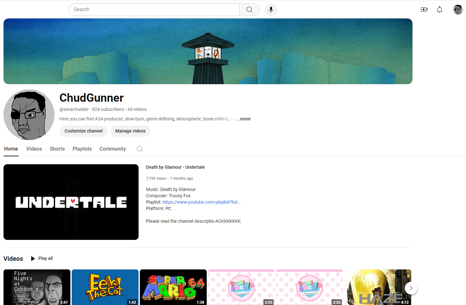Expand channel description with ...more
This screenshot has width=466, height=305.
(244, 119)
